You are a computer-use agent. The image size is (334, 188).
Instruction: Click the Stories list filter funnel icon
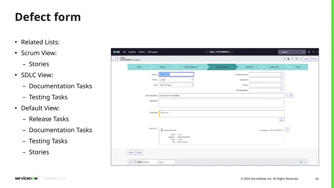coord(134,162)
